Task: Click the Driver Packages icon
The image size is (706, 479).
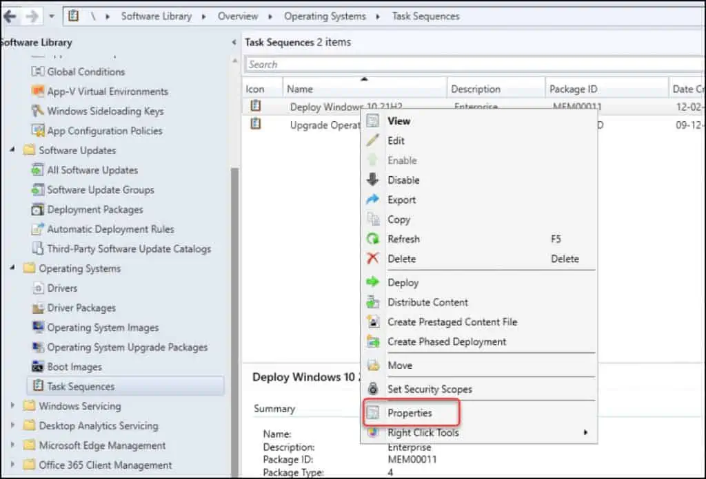Action: pyautogui.click(x=38, y=308)
